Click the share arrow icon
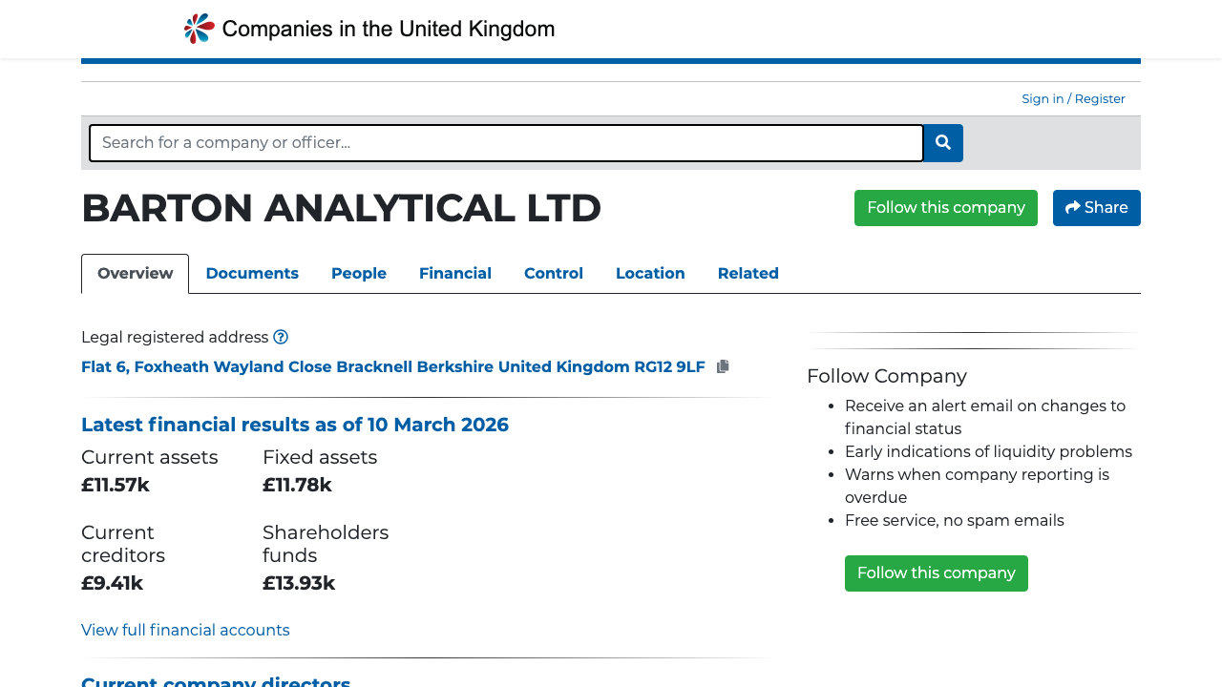Image resolution: width=1222 pixels, height=687 pixels. point(1072,207)
